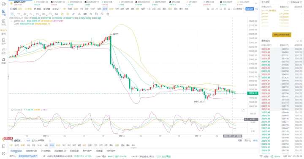The height and width of the screenshot is (159, 304).
Task: Click the green current price label on axis
Action: tap(252, 93)
